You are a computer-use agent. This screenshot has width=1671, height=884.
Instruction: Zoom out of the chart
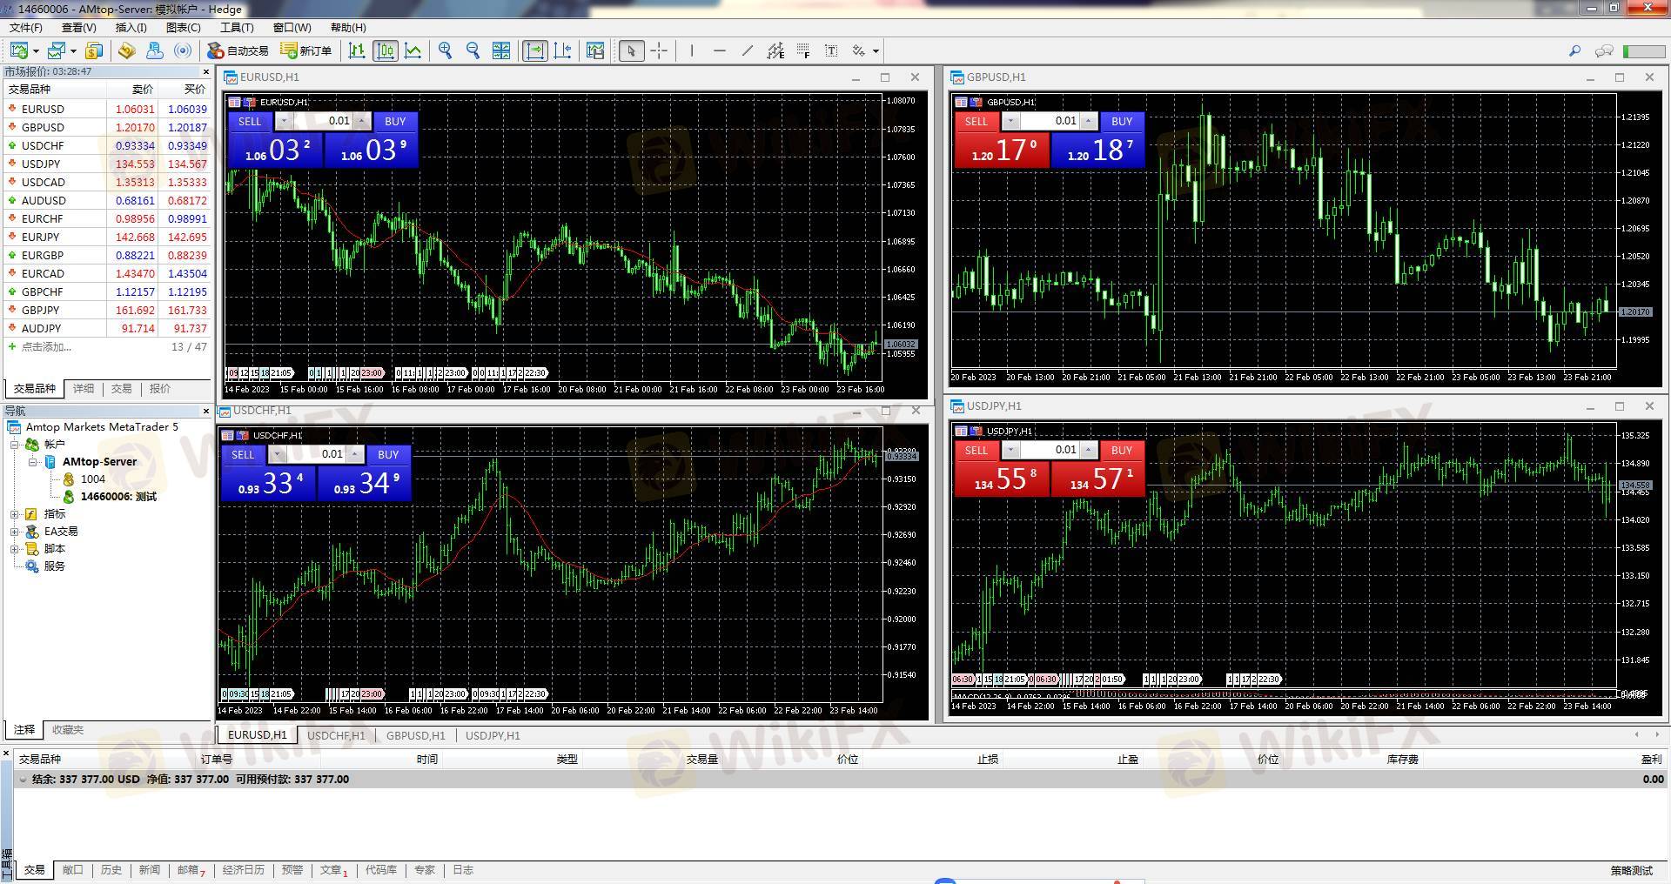pyautogui.click(x=473, y=50)
